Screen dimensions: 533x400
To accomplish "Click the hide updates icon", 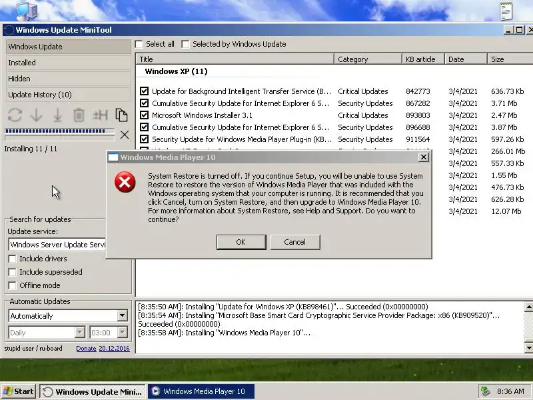I will pos(101,115).
